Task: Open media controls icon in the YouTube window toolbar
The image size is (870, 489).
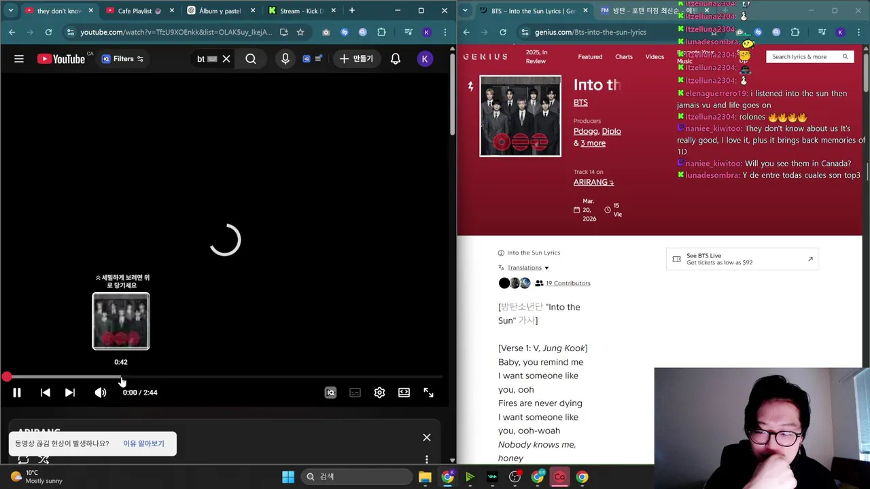Action: pos(408,32)
